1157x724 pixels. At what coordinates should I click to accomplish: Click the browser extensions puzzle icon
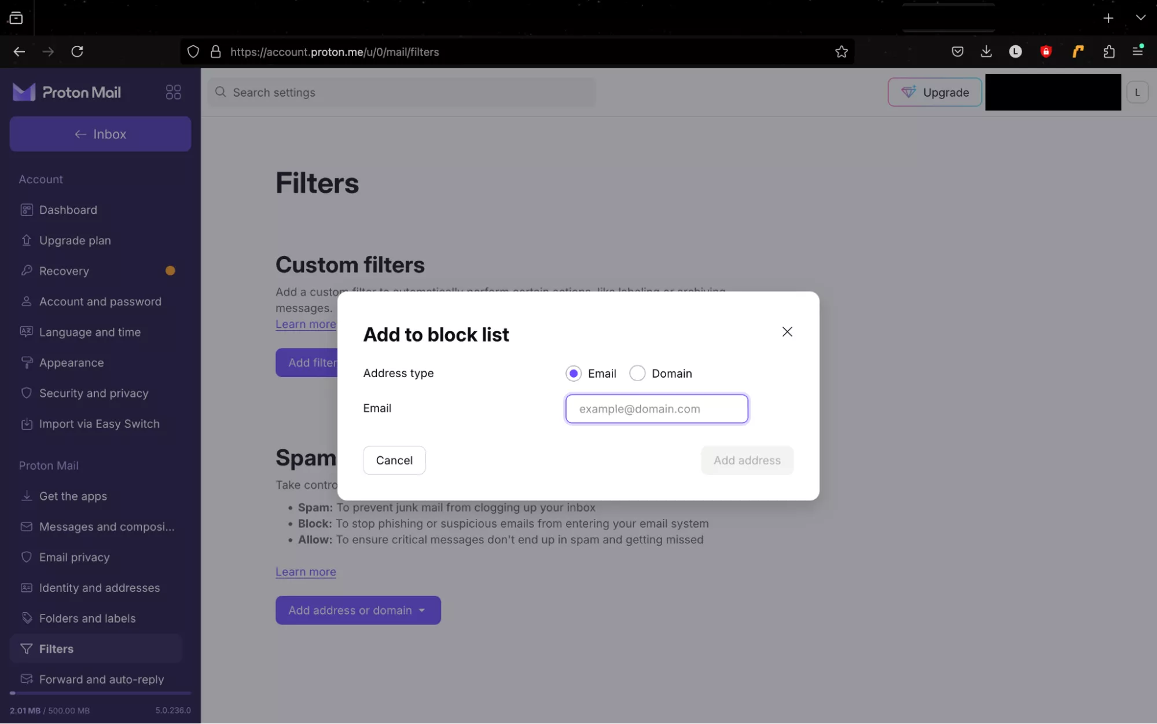[x=1108, y=52]
